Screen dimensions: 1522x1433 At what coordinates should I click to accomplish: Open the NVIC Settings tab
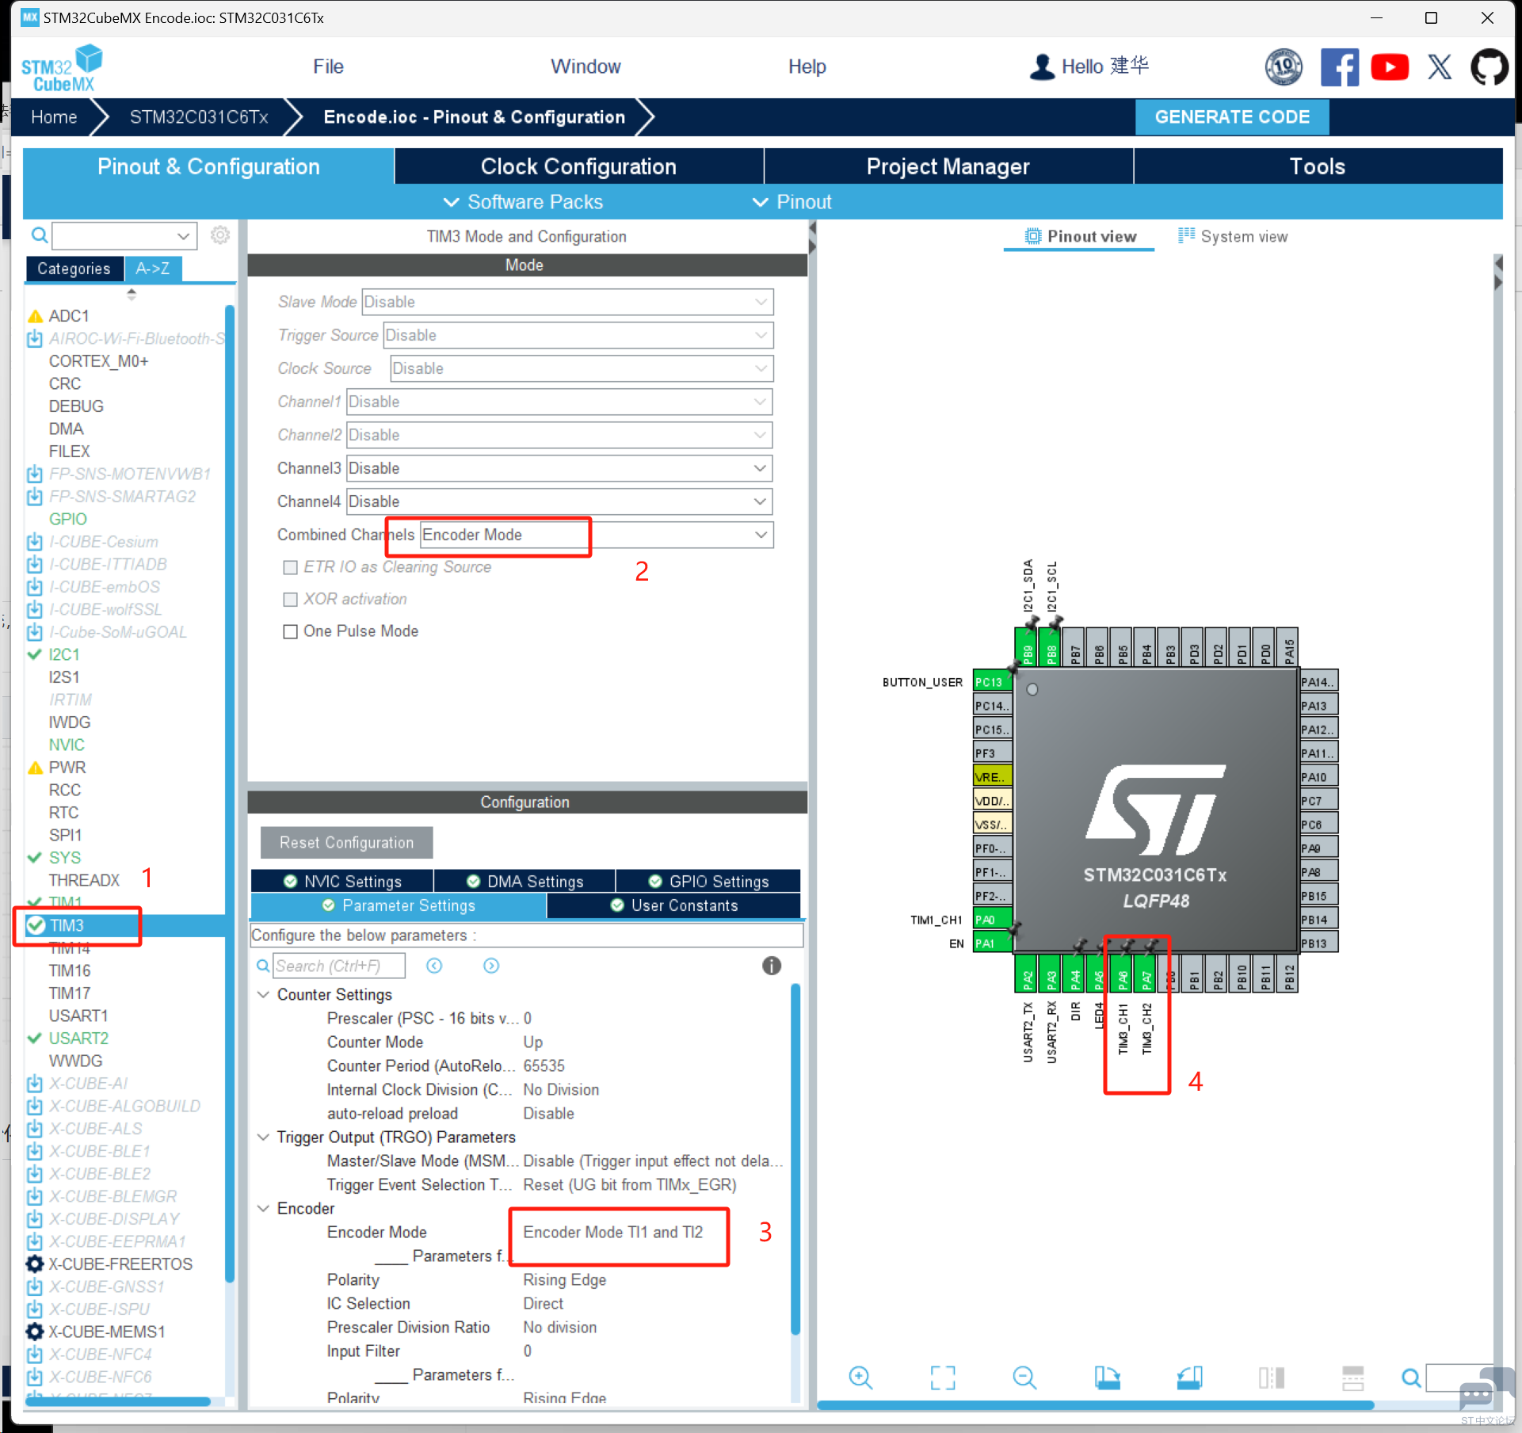click(x=342, y=882)
